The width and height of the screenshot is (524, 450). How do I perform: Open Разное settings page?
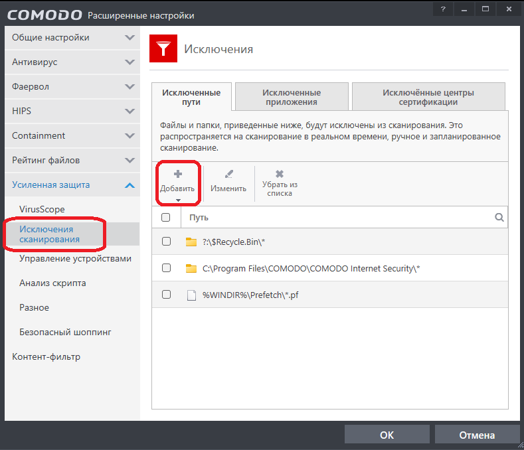[34, 307]
